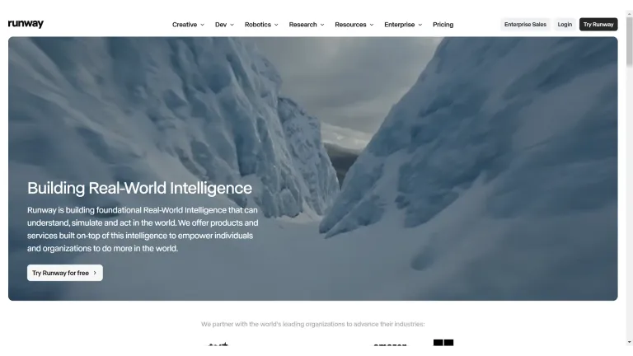The height and width of the screenshot is (356, 633).
Task: Open the Enterprise menu
Action: pyautogui.click(x=403, y=25)
